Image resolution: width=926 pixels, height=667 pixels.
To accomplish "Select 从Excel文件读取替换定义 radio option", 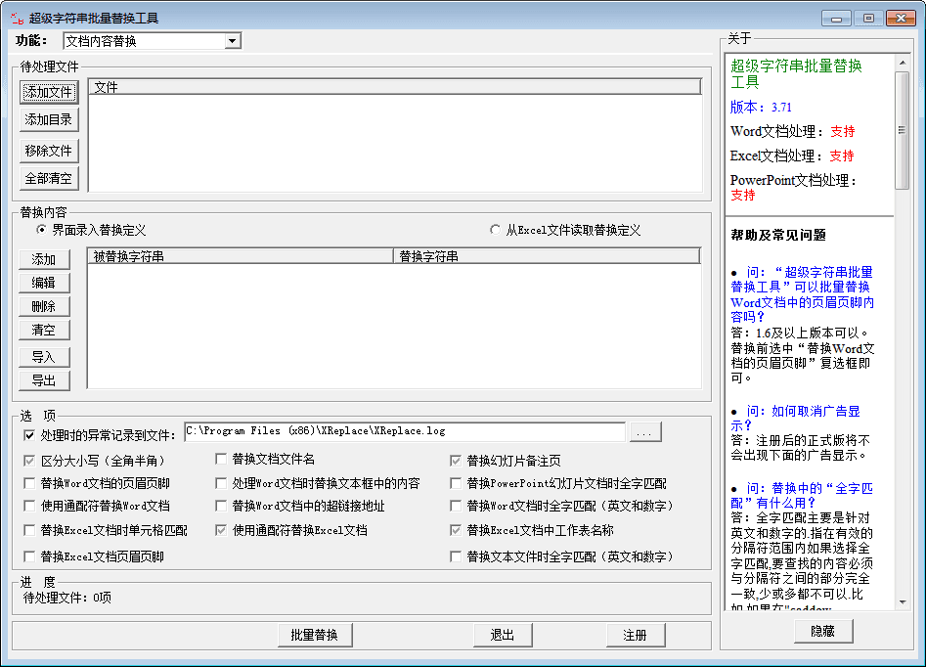I will point(495,230).
